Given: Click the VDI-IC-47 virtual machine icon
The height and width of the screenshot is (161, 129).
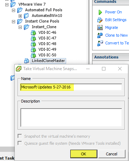Looking at the screenshot, I should pyautogui.click(x=33, y=38).
